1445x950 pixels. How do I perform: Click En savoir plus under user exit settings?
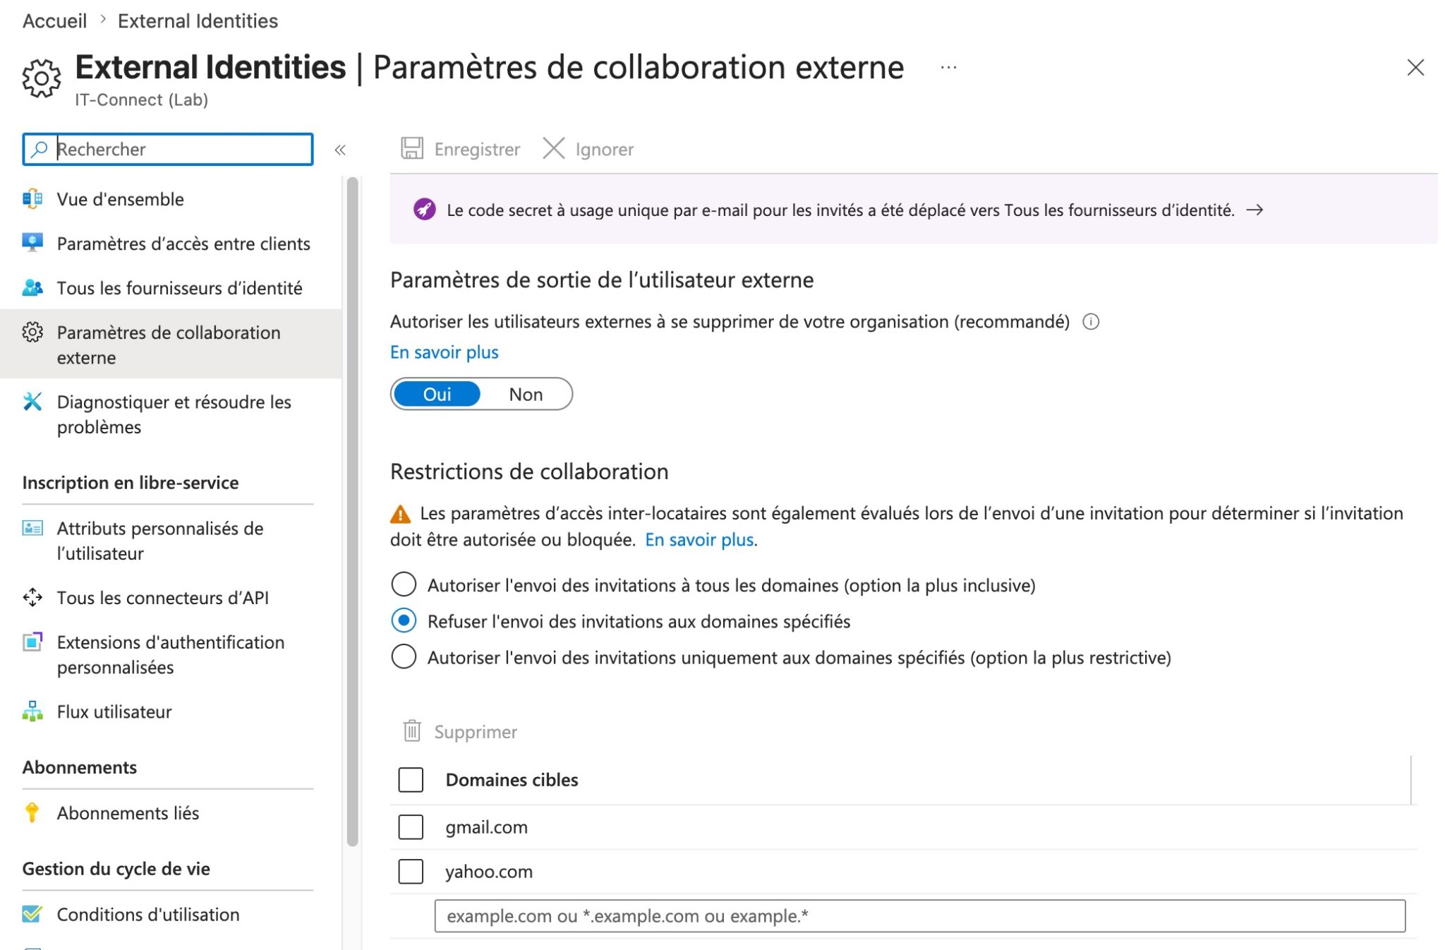[445, 352]
